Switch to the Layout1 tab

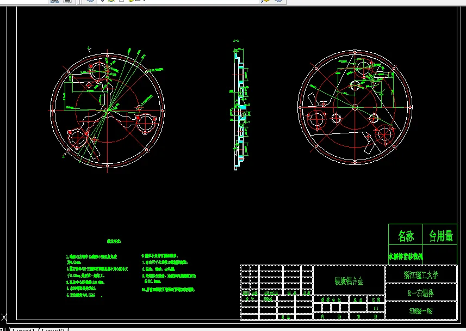pyautogui.click(x=24, y=329)
